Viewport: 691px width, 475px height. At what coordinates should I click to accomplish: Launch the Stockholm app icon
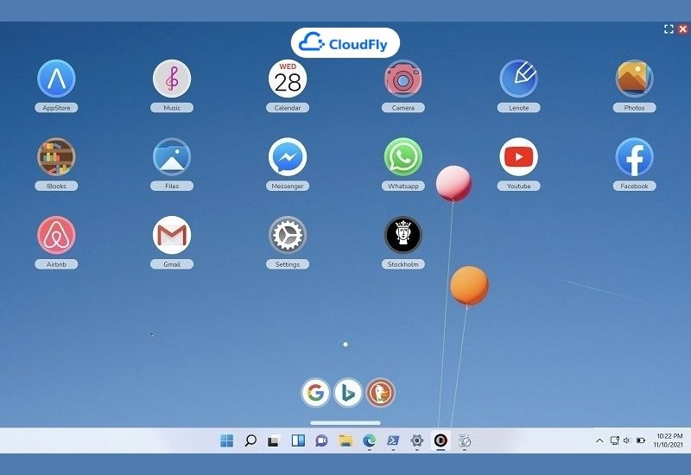click(x=403, y=235)
